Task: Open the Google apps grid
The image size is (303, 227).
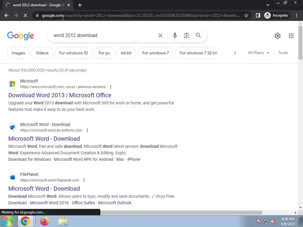Action: [291, 36]
